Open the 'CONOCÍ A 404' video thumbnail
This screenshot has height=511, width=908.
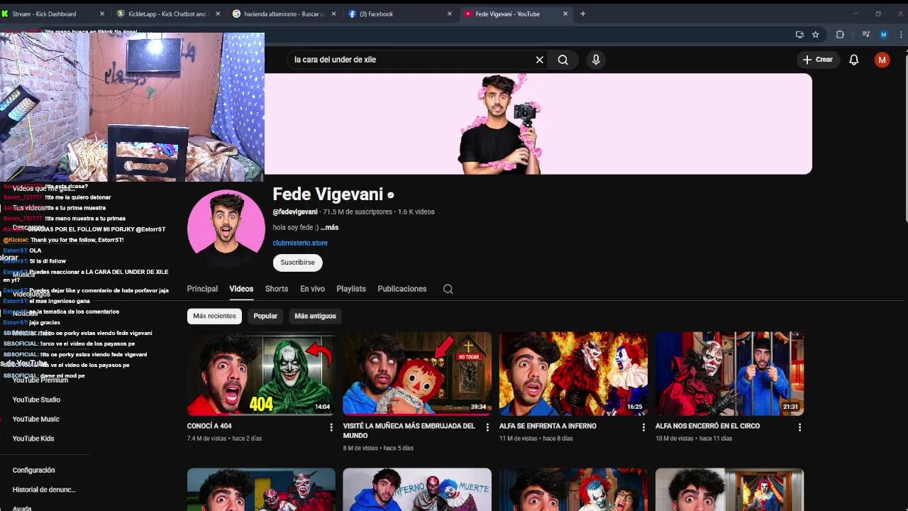coord(261,373)
